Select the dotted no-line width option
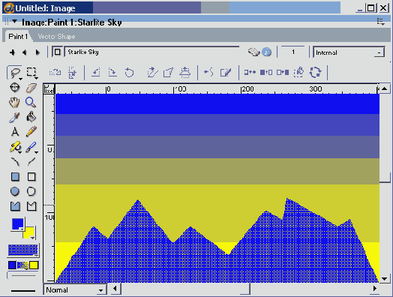 23,275
